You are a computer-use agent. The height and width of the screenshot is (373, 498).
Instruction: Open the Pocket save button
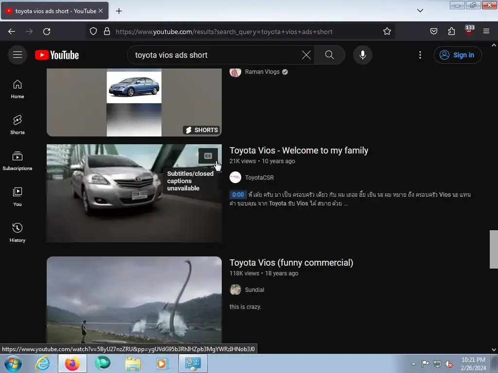[433, 32]
